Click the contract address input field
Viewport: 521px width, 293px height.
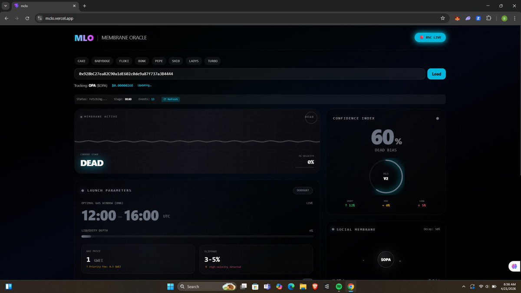click(250, 74)
